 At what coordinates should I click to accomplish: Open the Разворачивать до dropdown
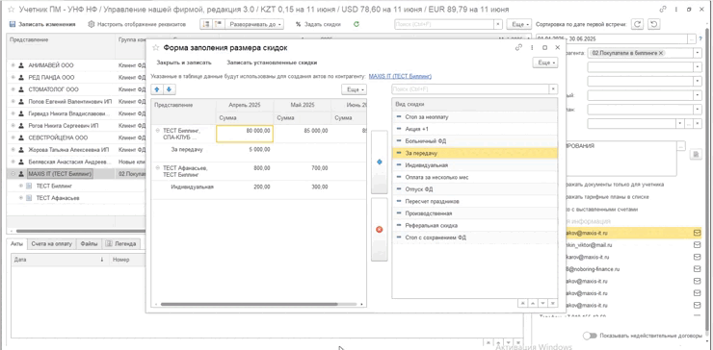255,24
